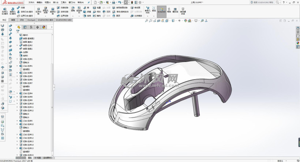The image size is (300, 162).
Task: Expand the 曲面-拉伸2 feature in the tree
Action: [x=17, y=45]
